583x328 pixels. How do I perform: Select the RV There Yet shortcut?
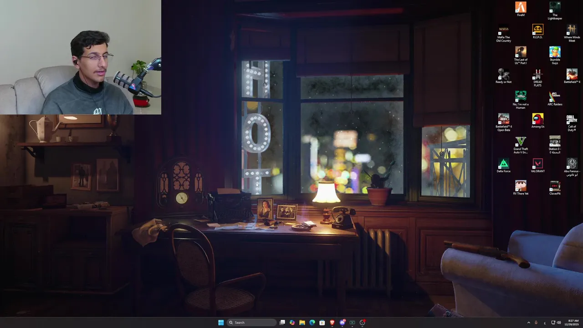(521, 188)
